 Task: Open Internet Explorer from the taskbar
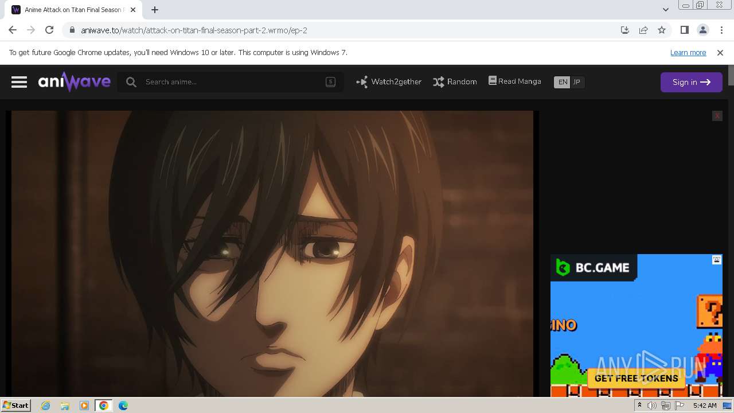tap(46, 406)
